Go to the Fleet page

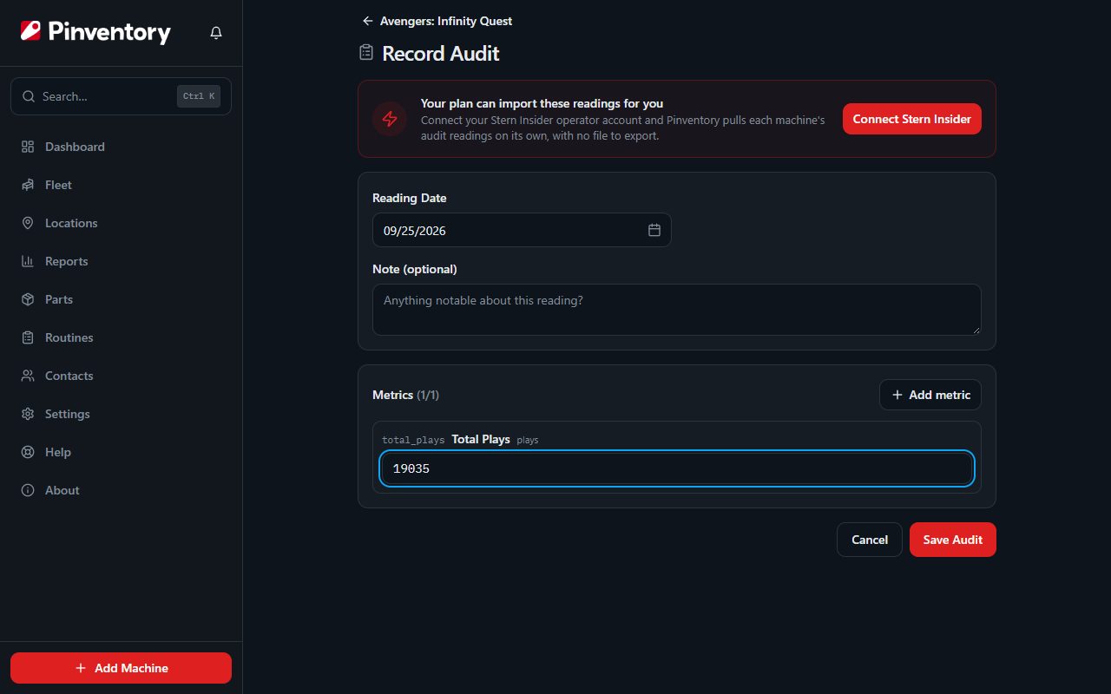(121, 185)
